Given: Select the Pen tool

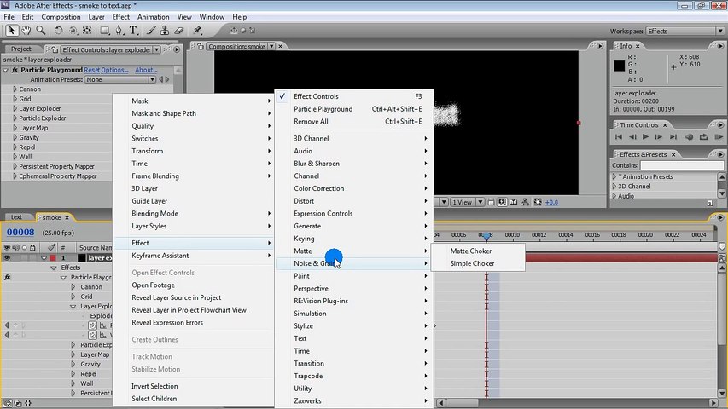Looking at the screenshot, I should [x=119, y=31].
